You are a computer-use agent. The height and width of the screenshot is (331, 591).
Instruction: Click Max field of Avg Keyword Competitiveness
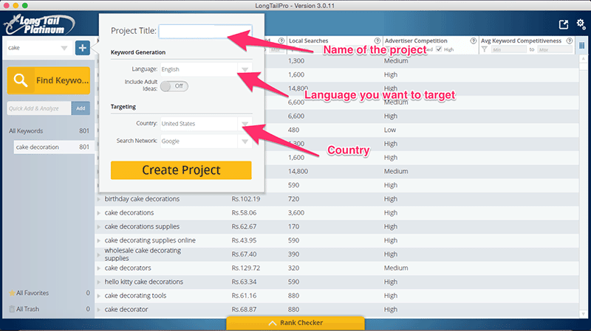coord(555,49)
